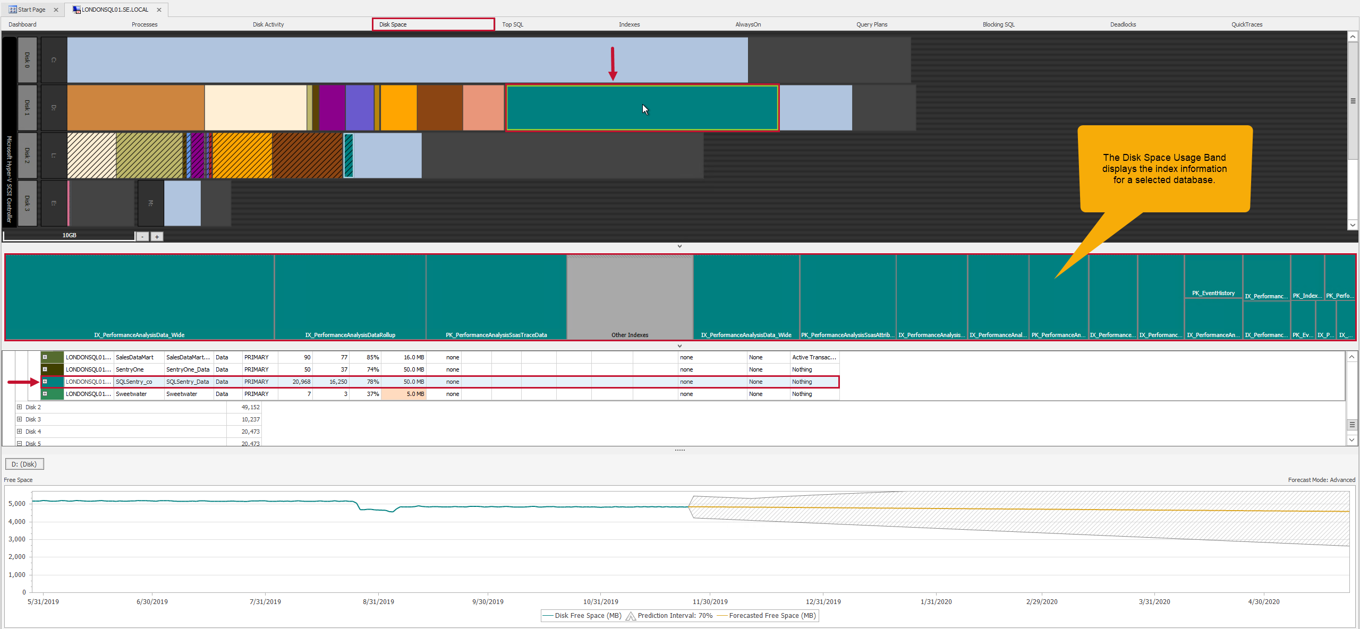This screenshot has width=1360, height=629.
Task: Select the Disk 0 label block
Action: (28, 60)
